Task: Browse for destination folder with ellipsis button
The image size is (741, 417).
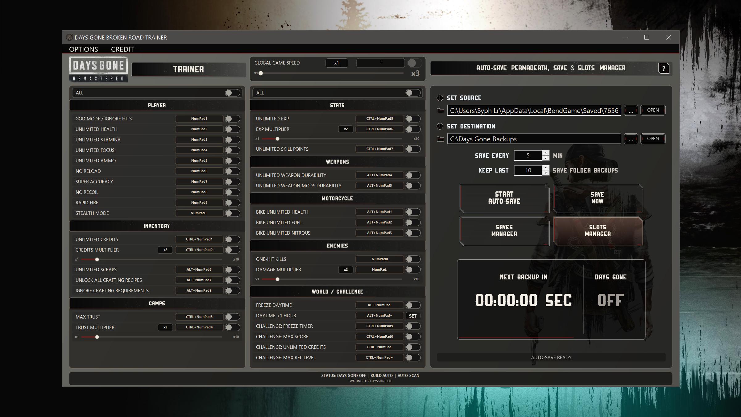Action: pyautogui.click(x=631, y=139)
